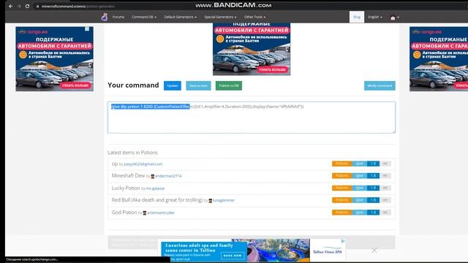The image size is (468, 263).
Task: Click the ad info icon on left sidebar ad
Action: (87, 29)
